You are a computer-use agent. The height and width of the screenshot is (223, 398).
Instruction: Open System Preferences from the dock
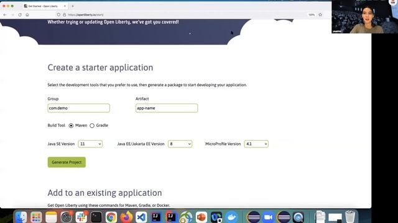coord(66,217)
